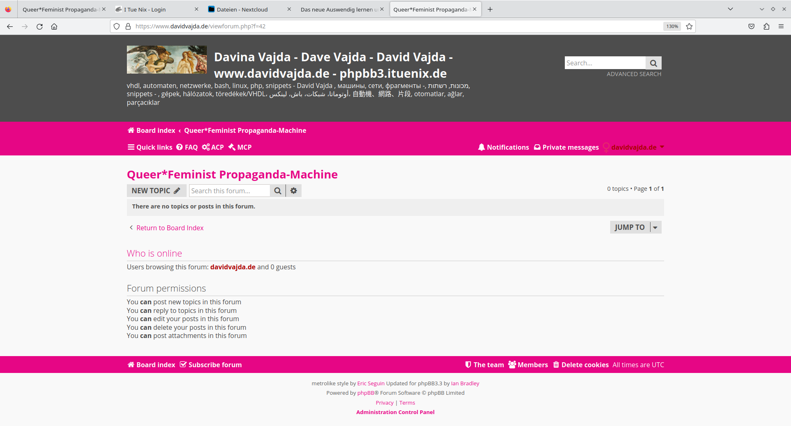This screenshot has width=791, height=426.
Task: Follow the Return to Board Index link
Action: point(170,228)
